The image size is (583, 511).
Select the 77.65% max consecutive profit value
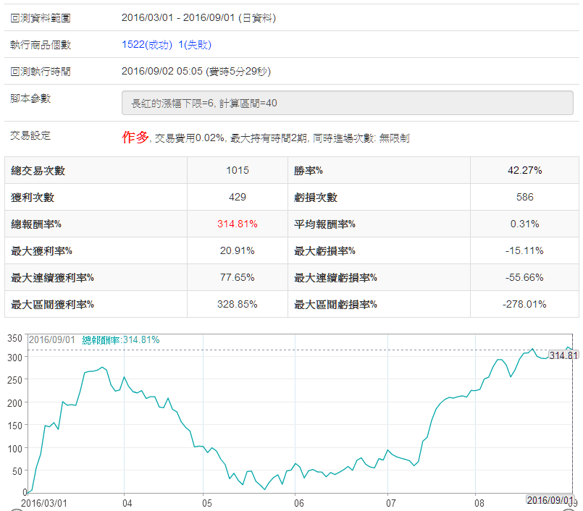click(x=238, y=277)
